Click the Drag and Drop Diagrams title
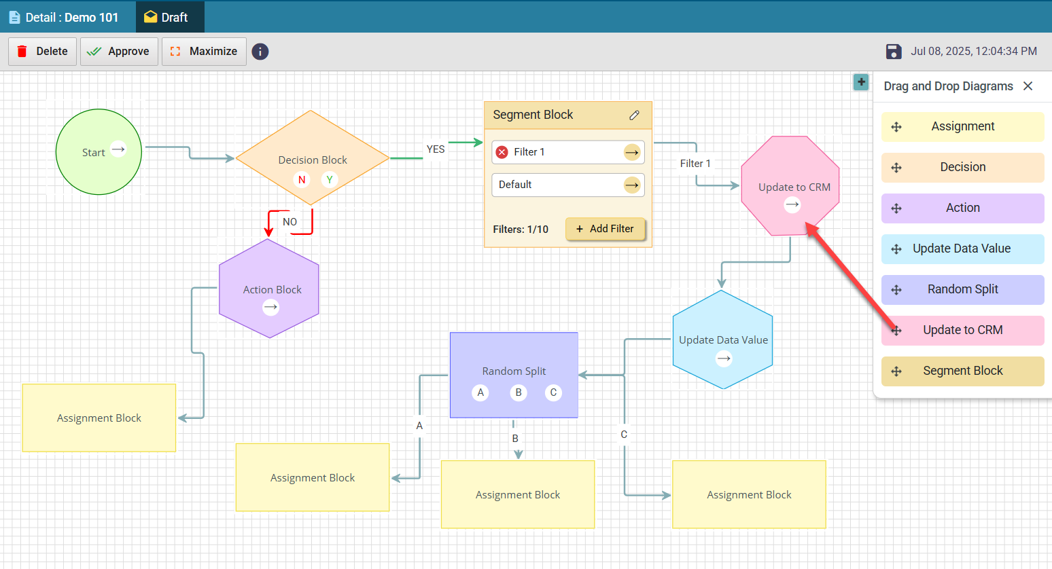 948,86
